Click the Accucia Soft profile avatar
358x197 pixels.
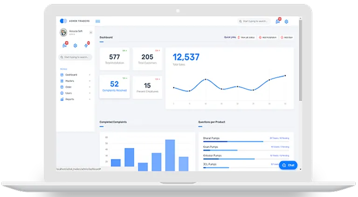pyautogui.click(x=63, y=33)
